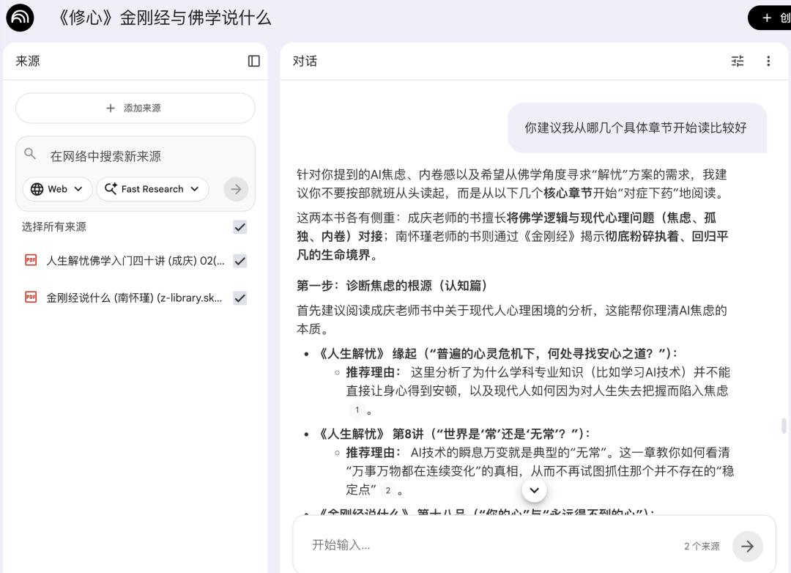Open citation 2 reference marker
Viewport: 791px width, 573px height.
tap(388, 490)
